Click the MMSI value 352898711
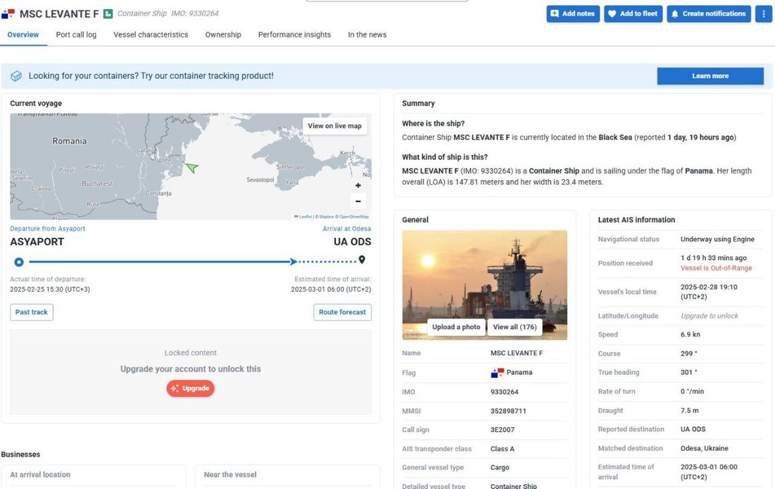 point(508,411)
